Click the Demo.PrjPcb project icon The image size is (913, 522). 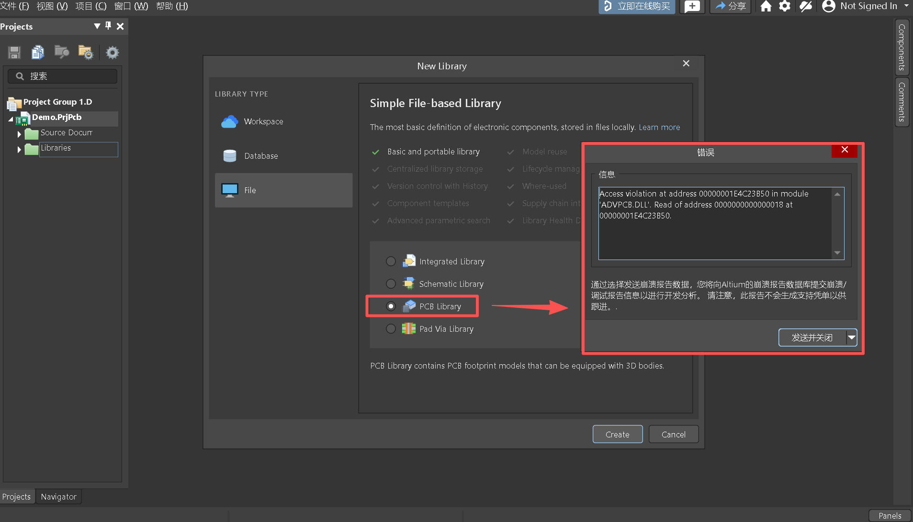[x=23, y=119]
